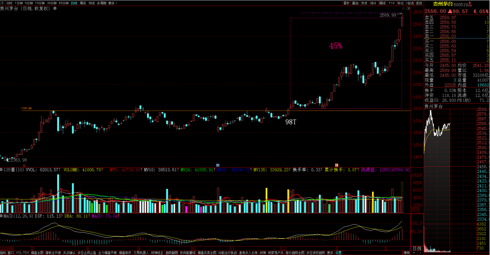Image resolution: width=490 pixels, height=255 pixels.
Task: Click the stock code 600519
Action: tap(461, 5)
